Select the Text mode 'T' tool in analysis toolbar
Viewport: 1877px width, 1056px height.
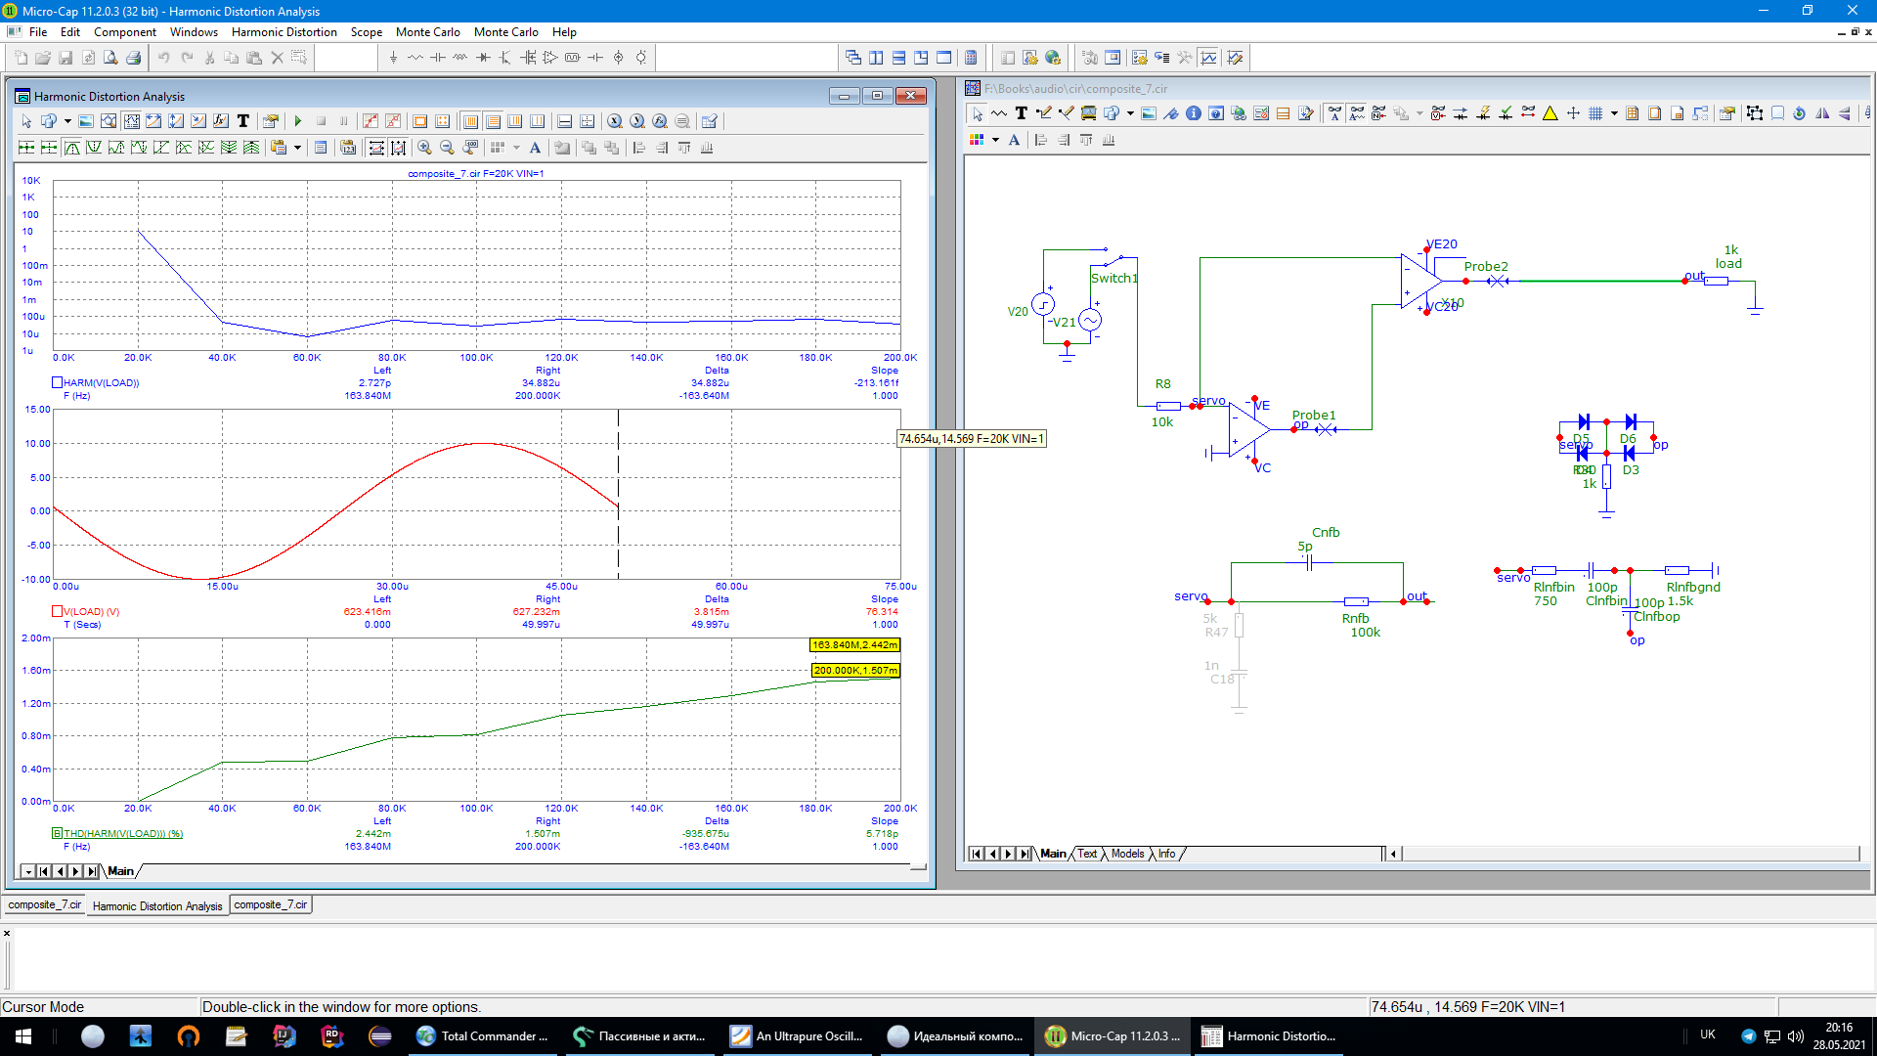pyautogui.click(x=243, y=121)
